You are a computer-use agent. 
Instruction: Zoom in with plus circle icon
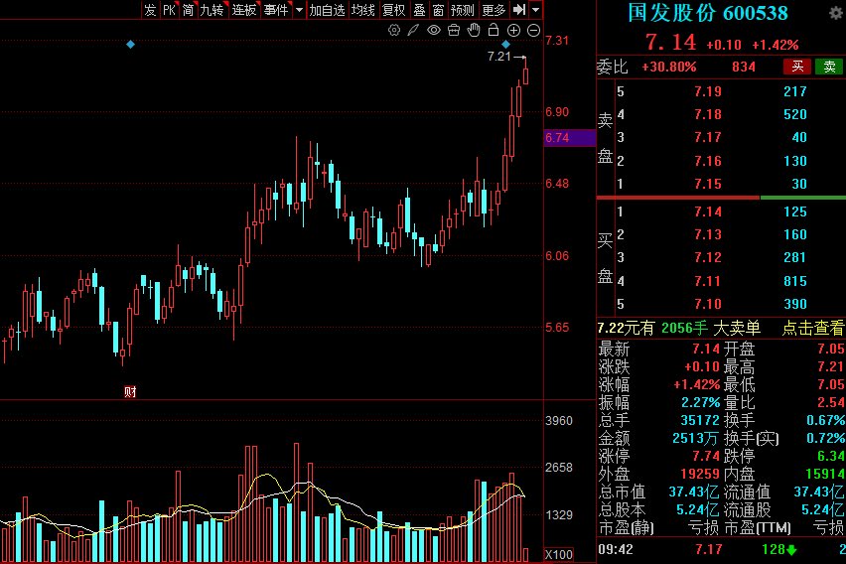click(x=513, y=30)
